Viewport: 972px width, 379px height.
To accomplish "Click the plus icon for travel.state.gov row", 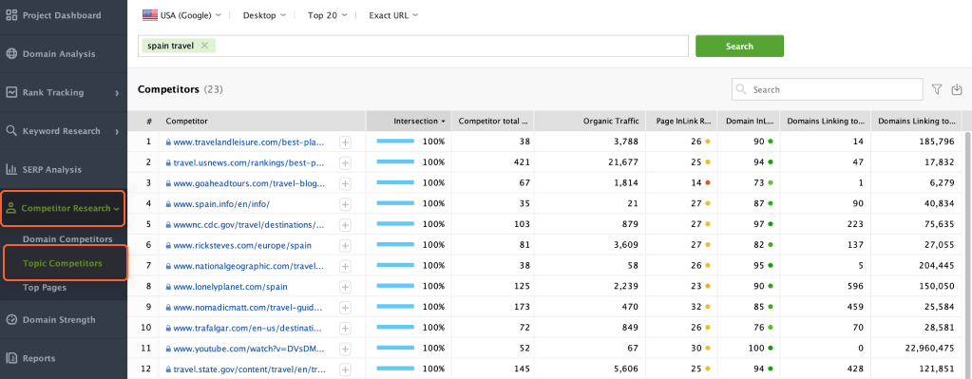I will 345,370.
